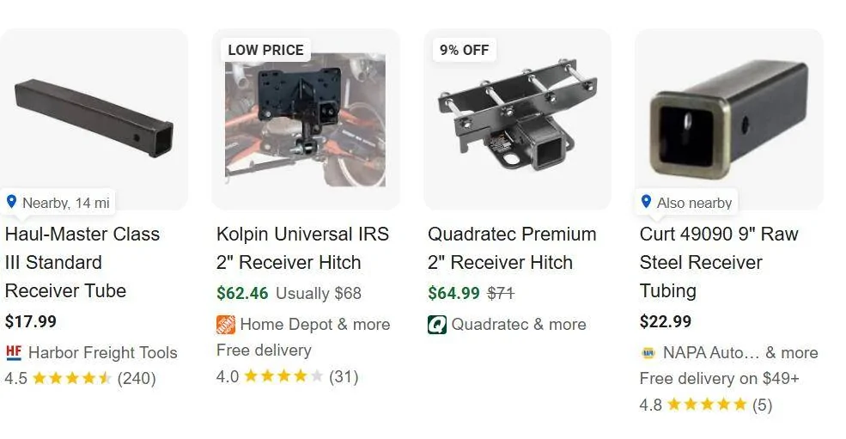Screen dimensions: 846x439
Task: Click the Harbor Freight Tools HF logo icon
Action: coord(14,352)
